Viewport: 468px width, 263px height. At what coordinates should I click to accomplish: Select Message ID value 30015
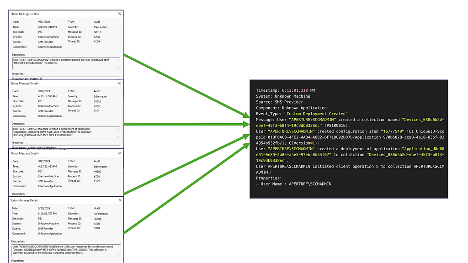tap(98, 32)
